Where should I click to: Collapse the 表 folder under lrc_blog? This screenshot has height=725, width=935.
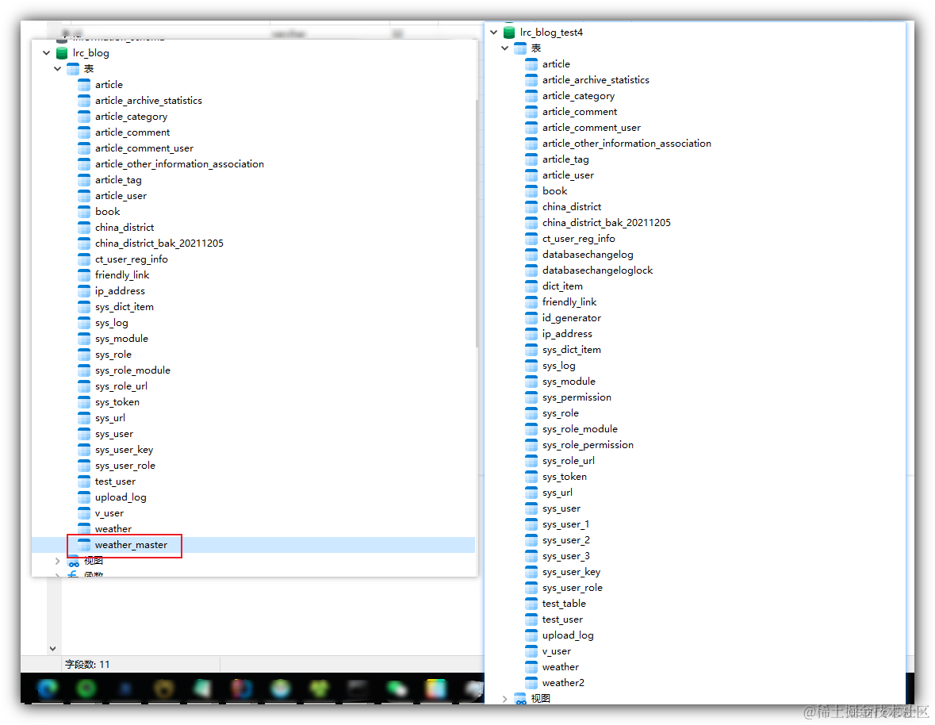(x=58, y=68)
